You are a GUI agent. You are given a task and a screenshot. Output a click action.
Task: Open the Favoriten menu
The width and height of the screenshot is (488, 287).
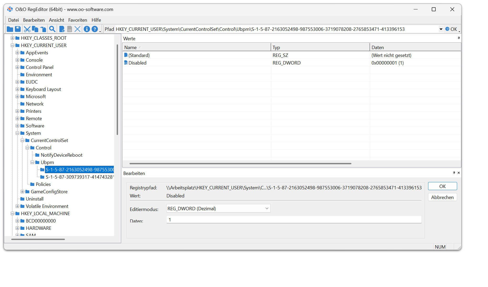point(77,20)
